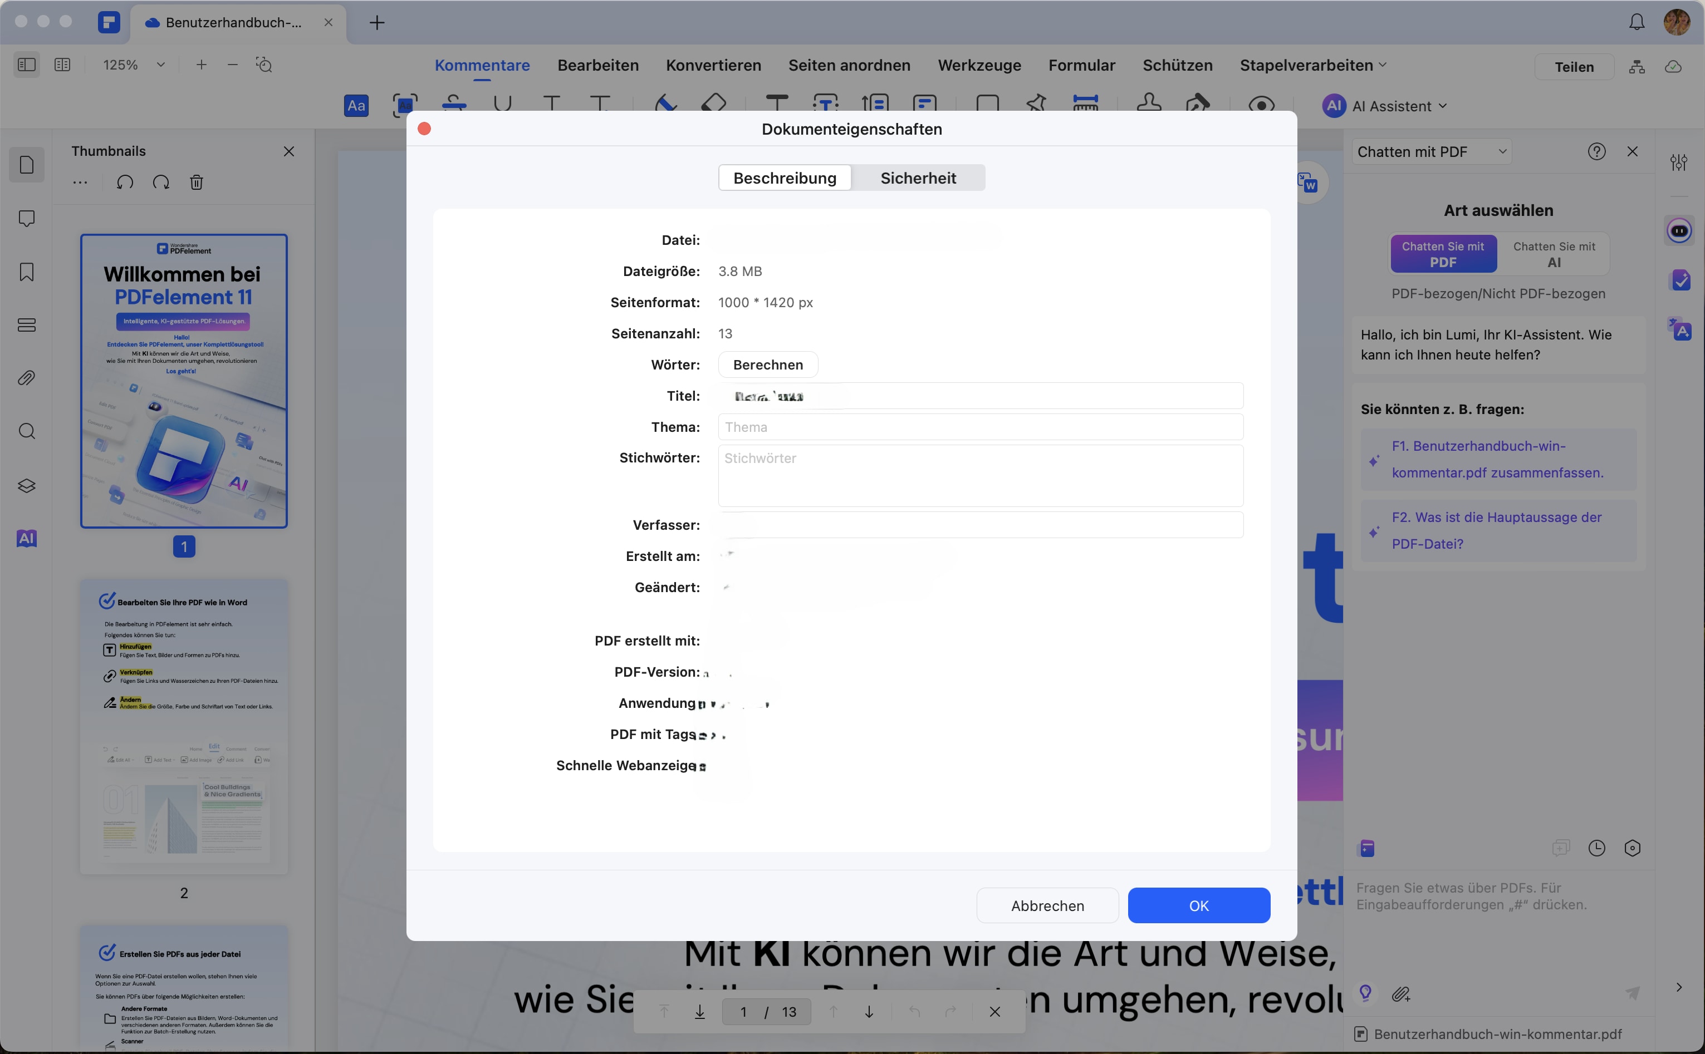Viewport: 1705px width, 1054px height.
Task: Click the marquee zoom tool icon
Action: tap(263, 65)
